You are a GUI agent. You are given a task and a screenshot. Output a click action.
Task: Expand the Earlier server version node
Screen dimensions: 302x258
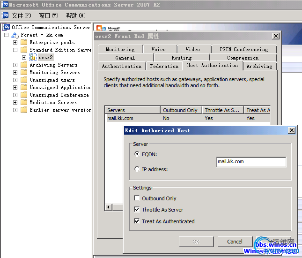point(15,110)
